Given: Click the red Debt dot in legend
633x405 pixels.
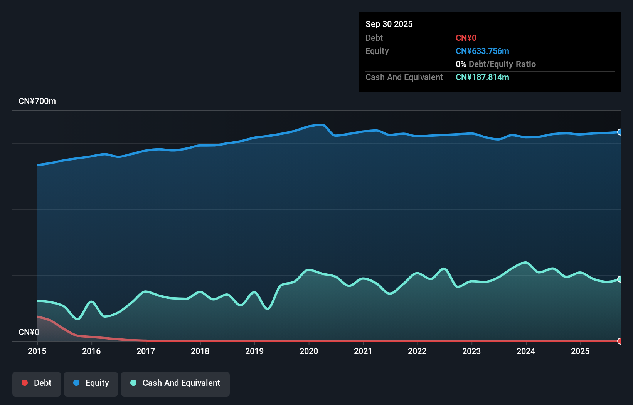Looking at the screenshot, I should pos(25,383).
